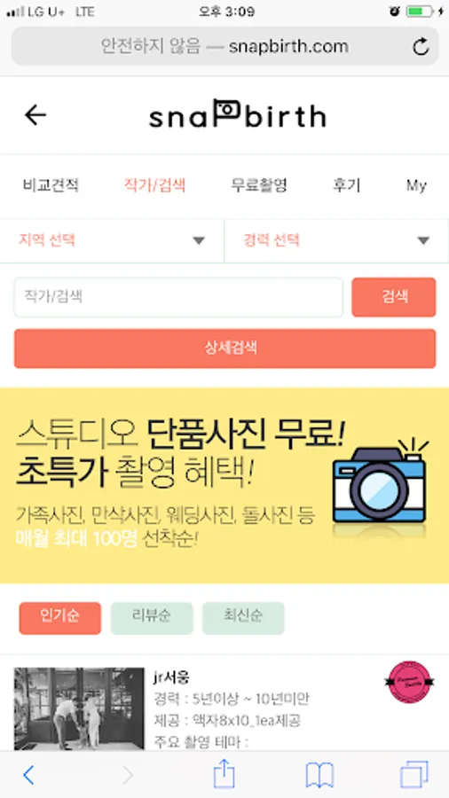This screenshot has width=449, height=798.
Task: Open the 무료촬영 tab
Action: pyautogui.click(x=259, y=185)
